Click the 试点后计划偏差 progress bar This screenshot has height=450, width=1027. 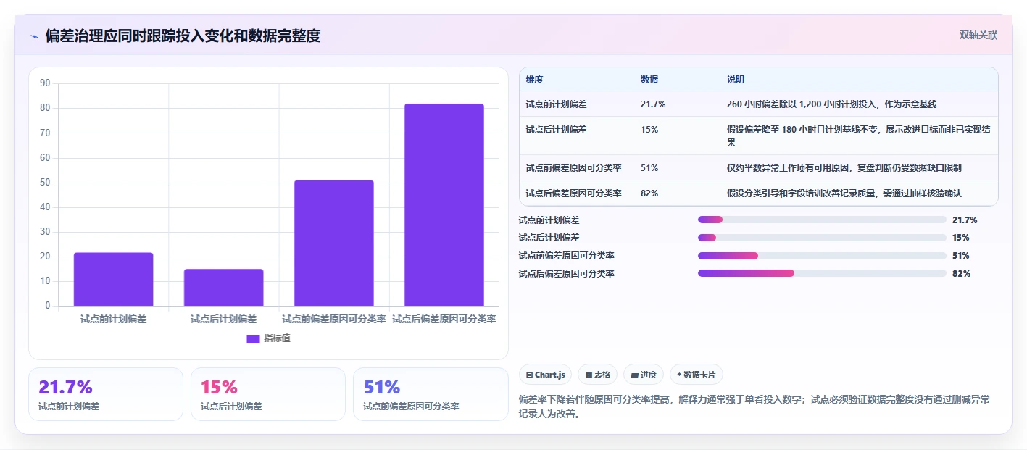(x=822, y=238)
